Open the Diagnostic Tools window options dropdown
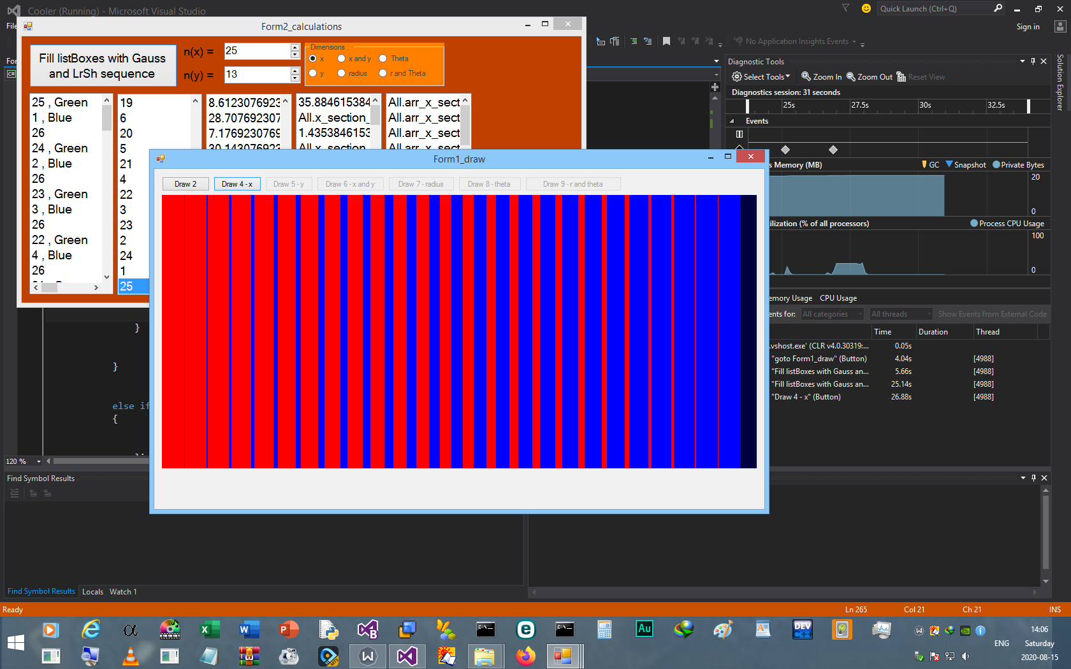This screenshot has height=669, width=1071. (1023, 61)
